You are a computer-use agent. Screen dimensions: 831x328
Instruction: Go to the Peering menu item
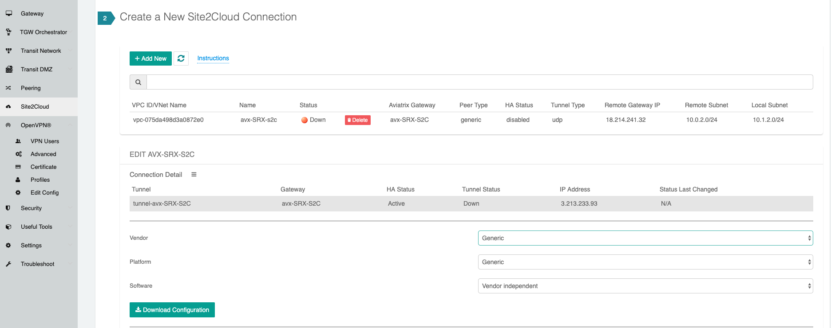pos(31,88)
